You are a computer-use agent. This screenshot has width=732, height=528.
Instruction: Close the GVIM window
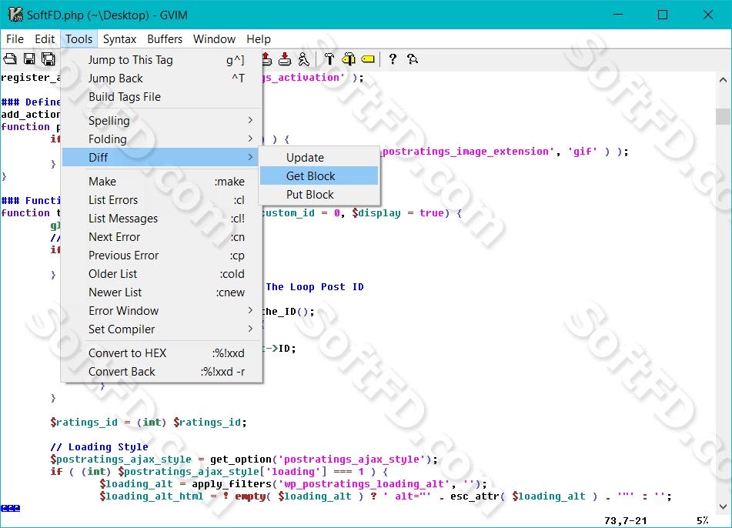click(707, 15)
